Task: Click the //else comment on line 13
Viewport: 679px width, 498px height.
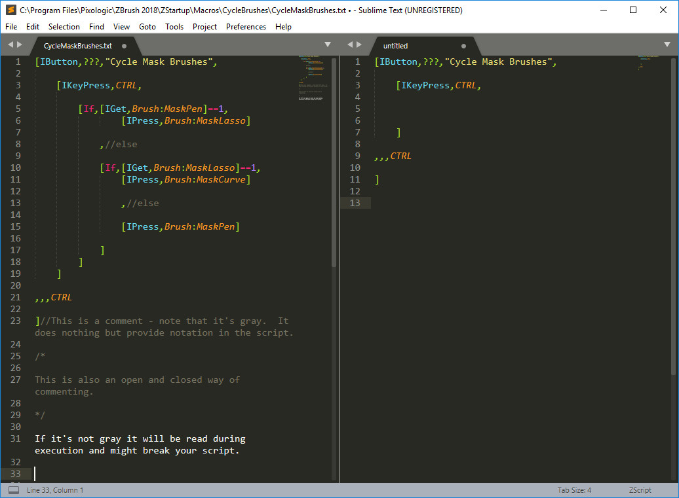Action: tap(142, 203)
